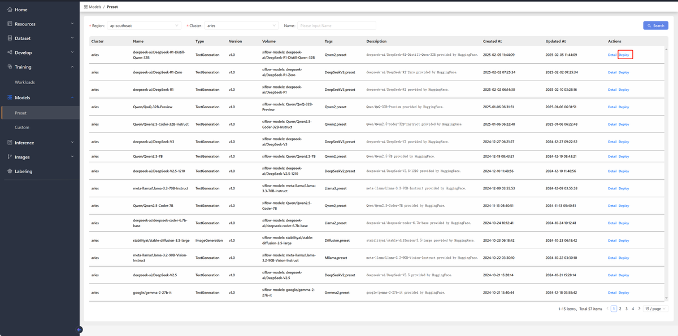Click the Diffusion,preset tags cell

[337, 240]
